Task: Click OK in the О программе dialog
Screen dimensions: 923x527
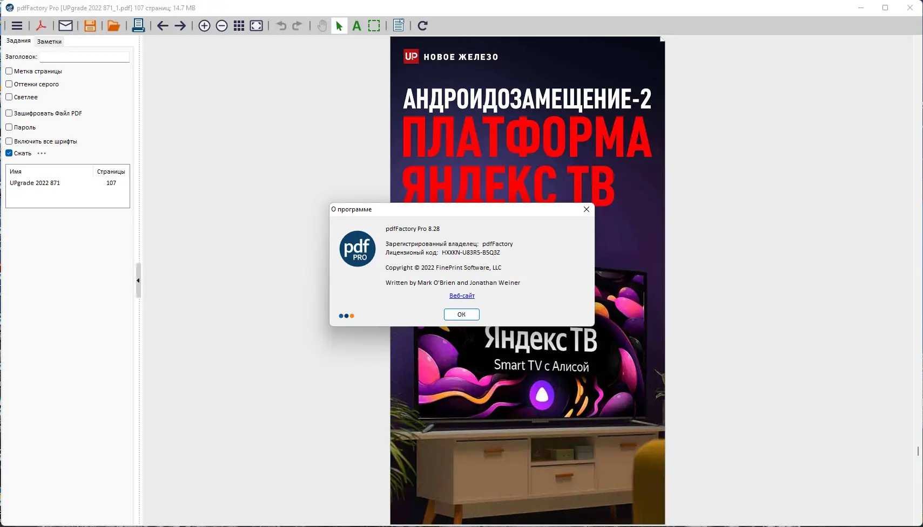Action: [x=462, y=314]
